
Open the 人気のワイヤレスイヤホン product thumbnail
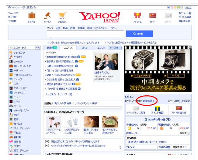tap(54, 122)
